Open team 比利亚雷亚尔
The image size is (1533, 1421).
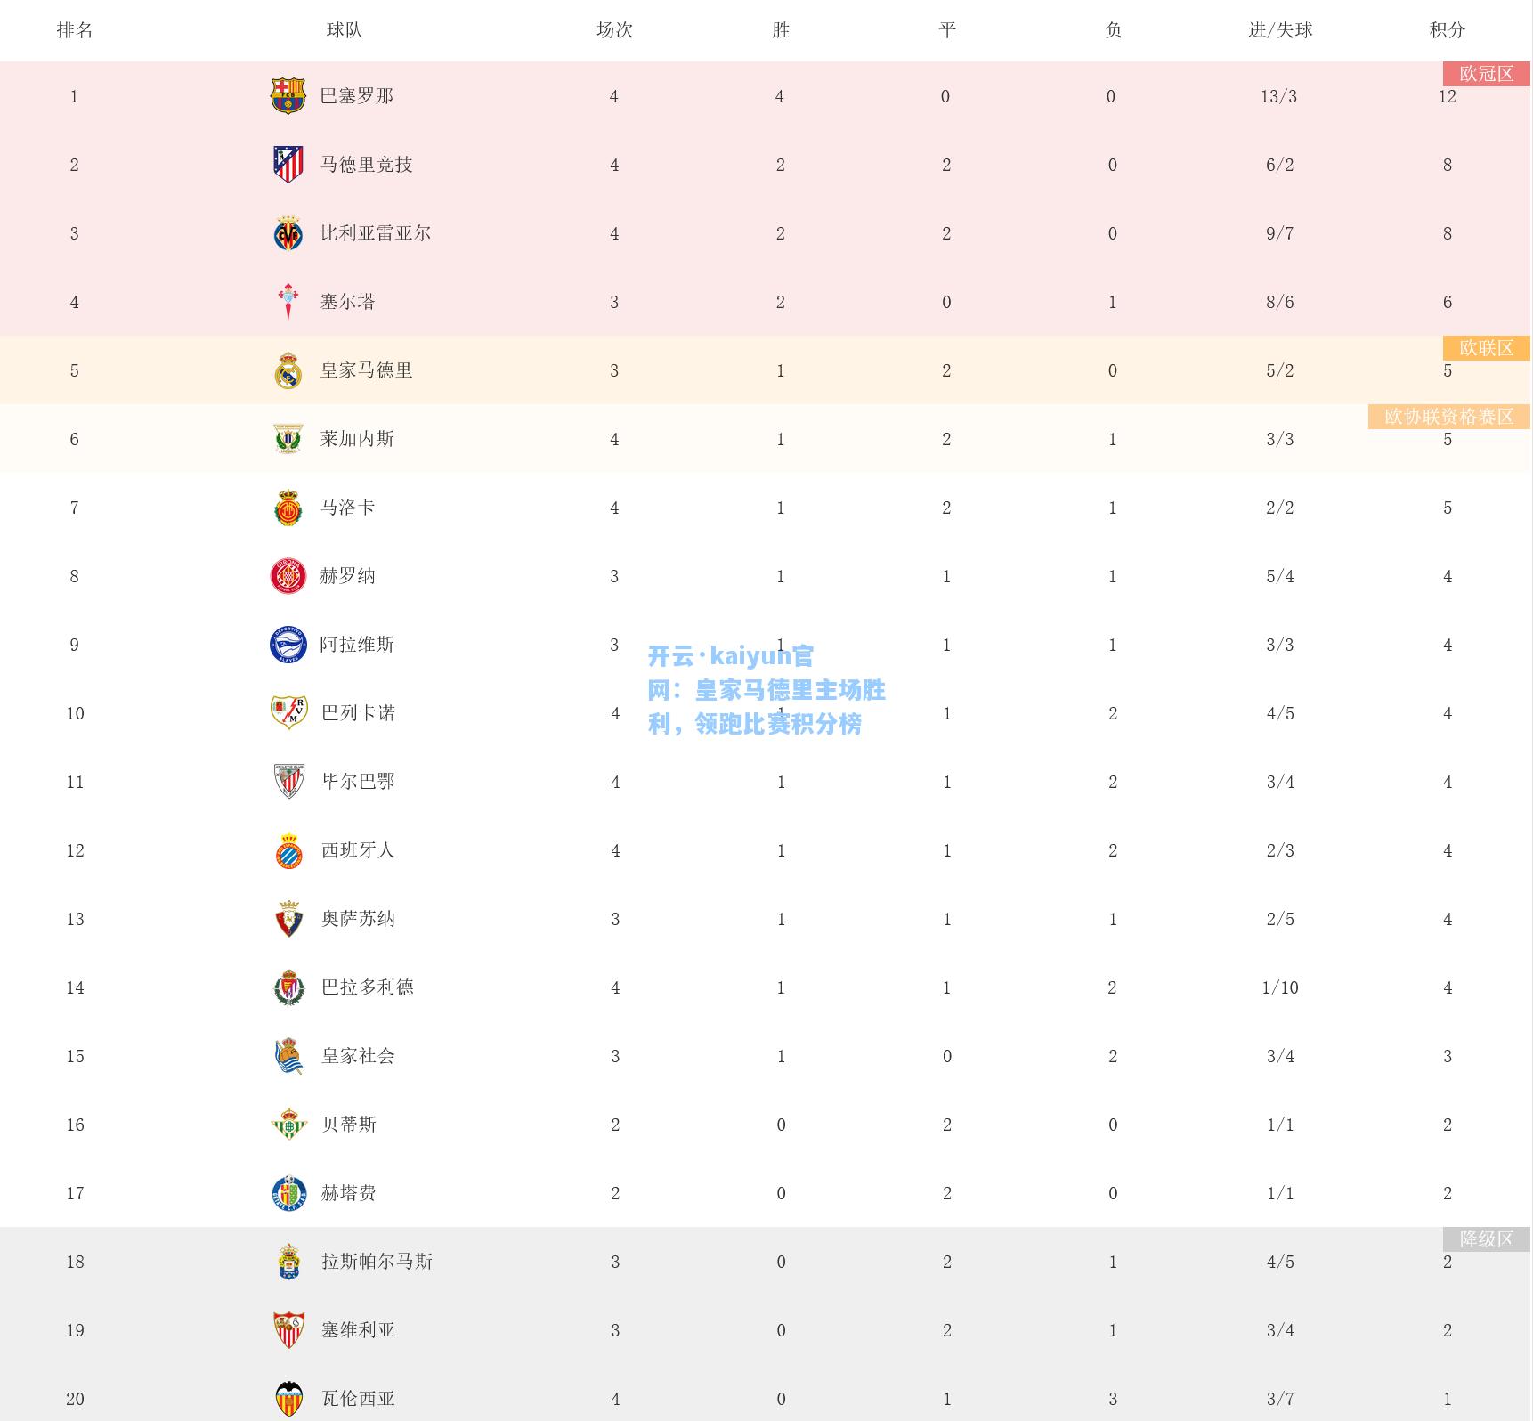click(375, 233)
